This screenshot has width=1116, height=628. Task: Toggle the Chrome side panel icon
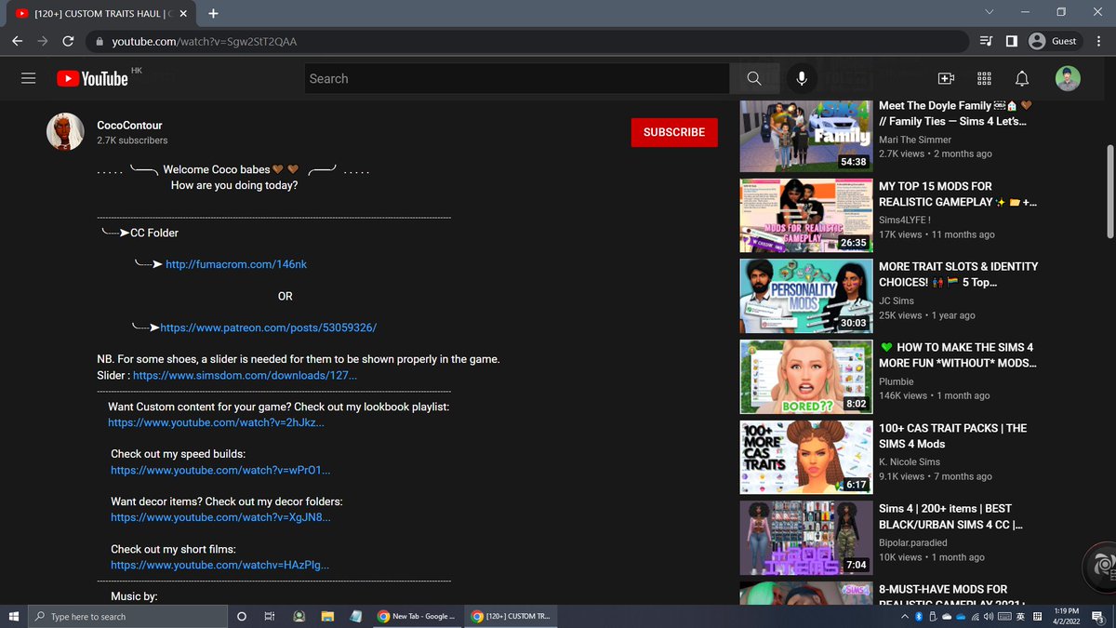tap(1011, 41)
